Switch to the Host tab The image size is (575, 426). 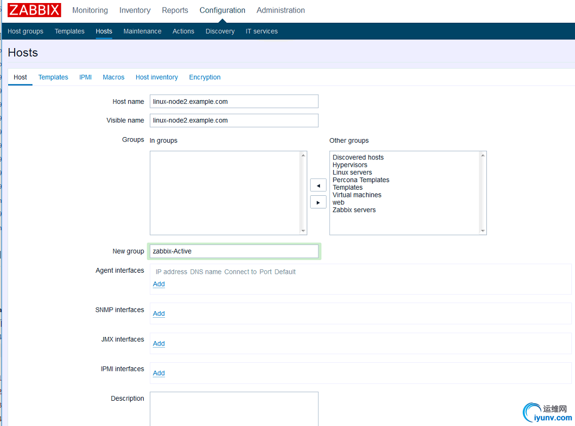click(x=20, y=77)
